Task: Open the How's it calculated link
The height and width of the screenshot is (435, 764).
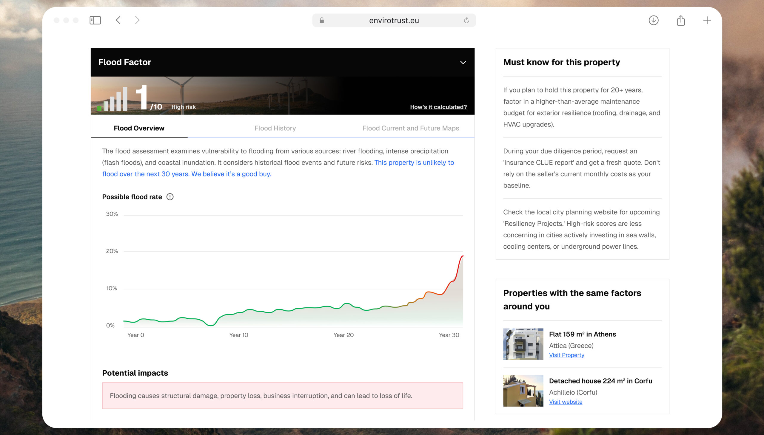Action: pos(438,107)
